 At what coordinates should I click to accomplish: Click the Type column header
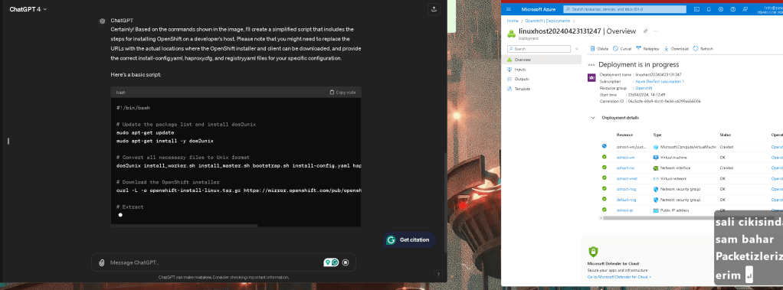coord(657,135)
